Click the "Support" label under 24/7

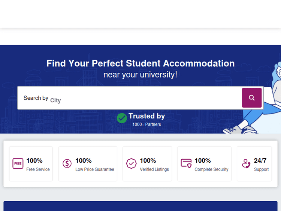pos(261,169)
